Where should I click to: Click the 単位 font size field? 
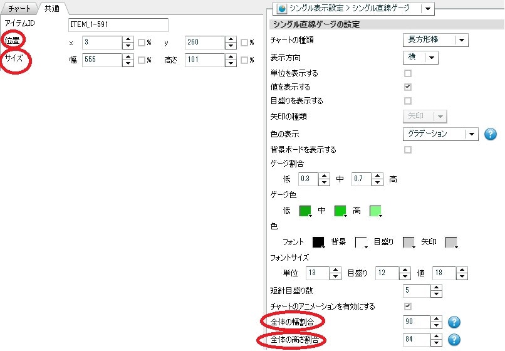318,273
